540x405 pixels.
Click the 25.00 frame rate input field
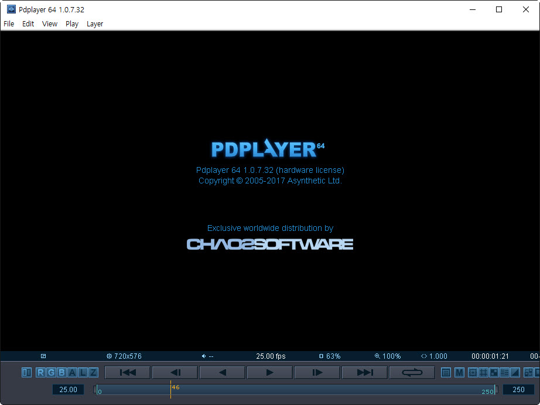tap(68, 390)
